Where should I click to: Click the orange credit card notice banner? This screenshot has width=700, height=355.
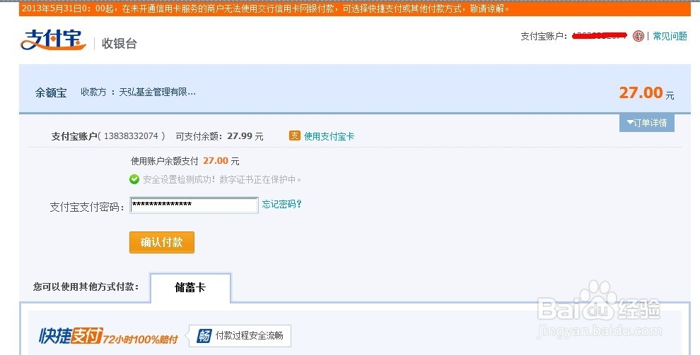pyautogui.click(x=355, y=8)
